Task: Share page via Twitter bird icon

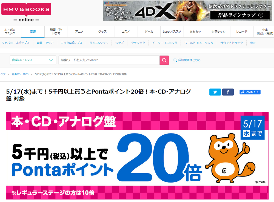Action: tap(215, 92)
